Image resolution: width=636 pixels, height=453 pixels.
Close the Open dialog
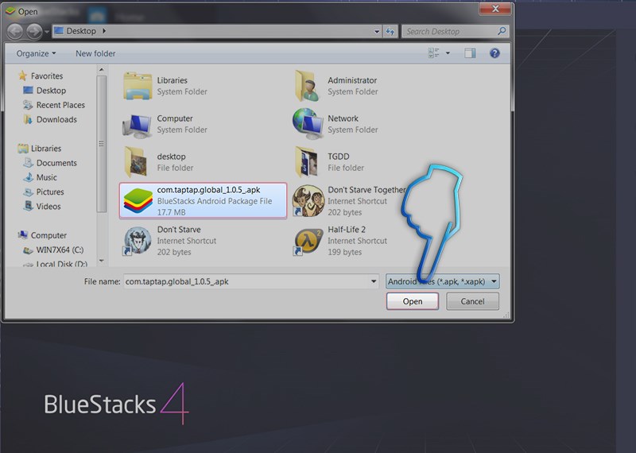point(495,9)
